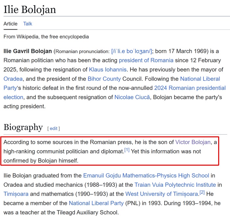Click the Ilie Bolojan page title
This screenshot has height=219, width=230.
pos(30,10)
